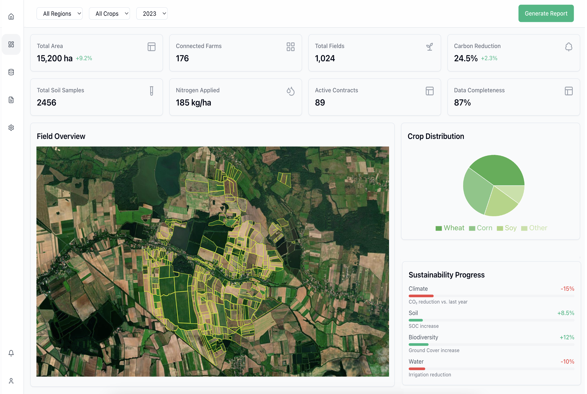Screen dimensions: 587x394
Task: Open the All Crops dropdown
Action: pos(109,13)
